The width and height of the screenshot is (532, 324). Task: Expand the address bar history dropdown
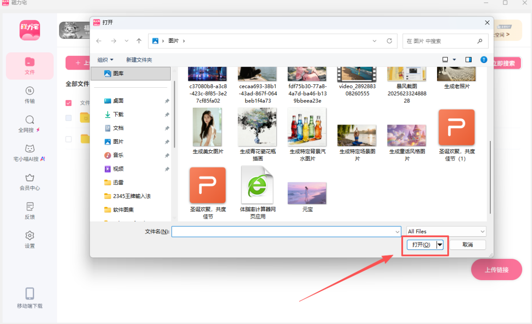375,41
